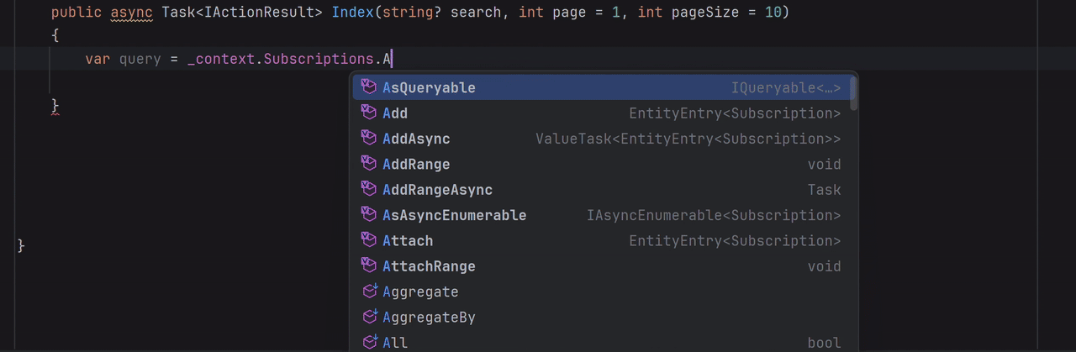The height and width of the screenshot is (352, 1076).
Task: Click the search parameter in the signature
Action: (x=476, y=13)
